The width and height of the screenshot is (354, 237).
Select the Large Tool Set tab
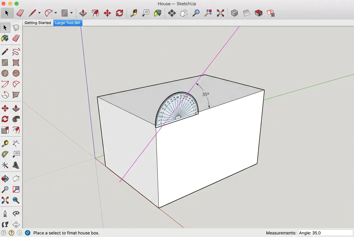67,23
